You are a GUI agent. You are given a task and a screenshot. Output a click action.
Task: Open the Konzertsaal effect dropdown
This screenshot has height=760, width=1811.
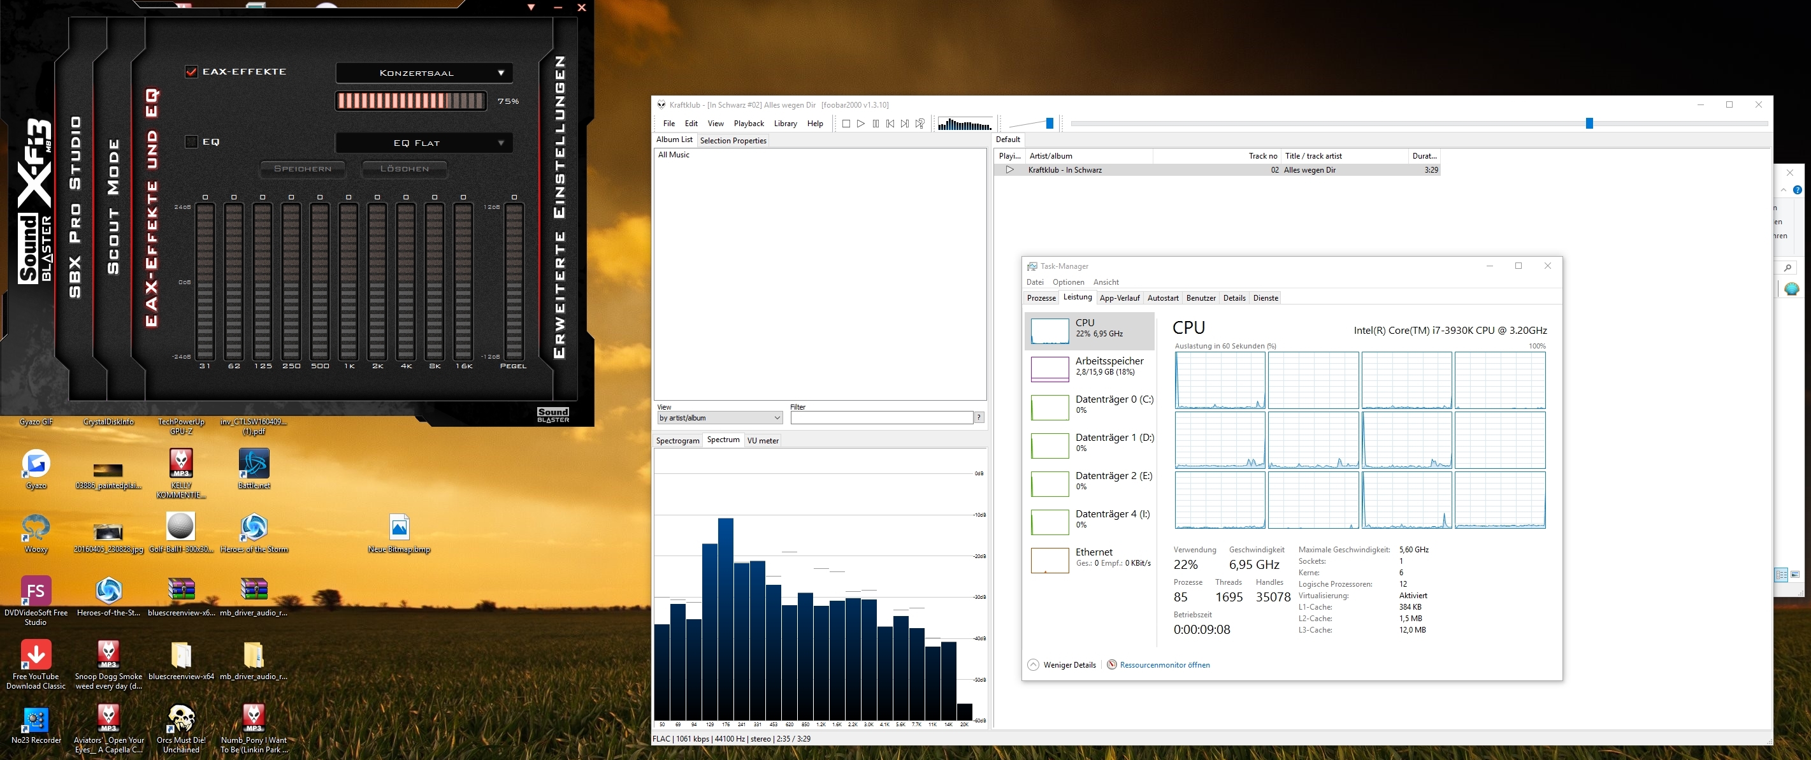[x=424, y=73]
